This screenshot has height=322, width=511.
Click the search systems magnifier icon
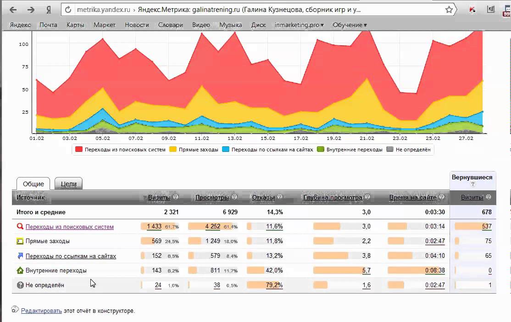(x=20, y=227)
